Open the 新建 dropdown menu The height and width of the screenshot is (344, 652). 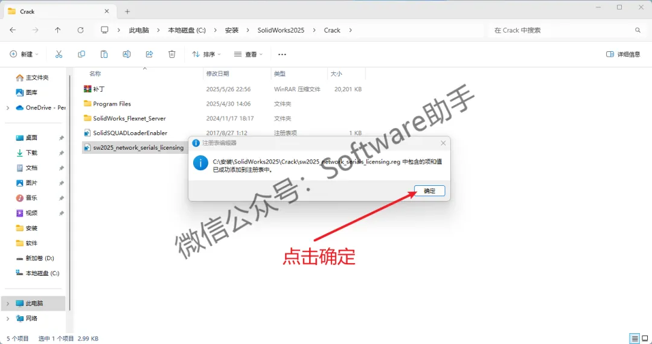[x=24, y=54]
